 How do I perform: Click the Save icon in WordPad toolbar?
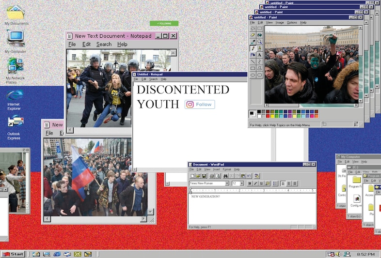[x=204, y=176]
